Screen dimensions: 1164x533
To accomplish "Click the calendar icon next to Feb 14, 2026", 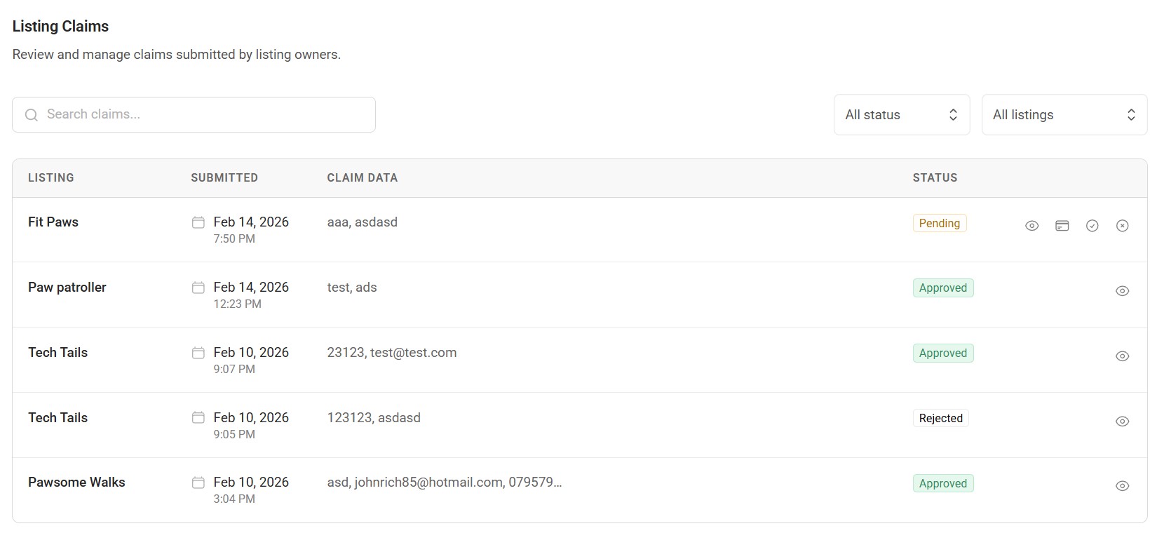I will (198, 222).
